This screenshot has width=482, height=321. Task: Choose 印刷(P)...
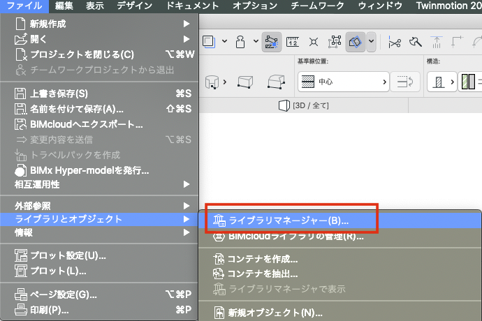pyautogui.click(x=99, y=310)
